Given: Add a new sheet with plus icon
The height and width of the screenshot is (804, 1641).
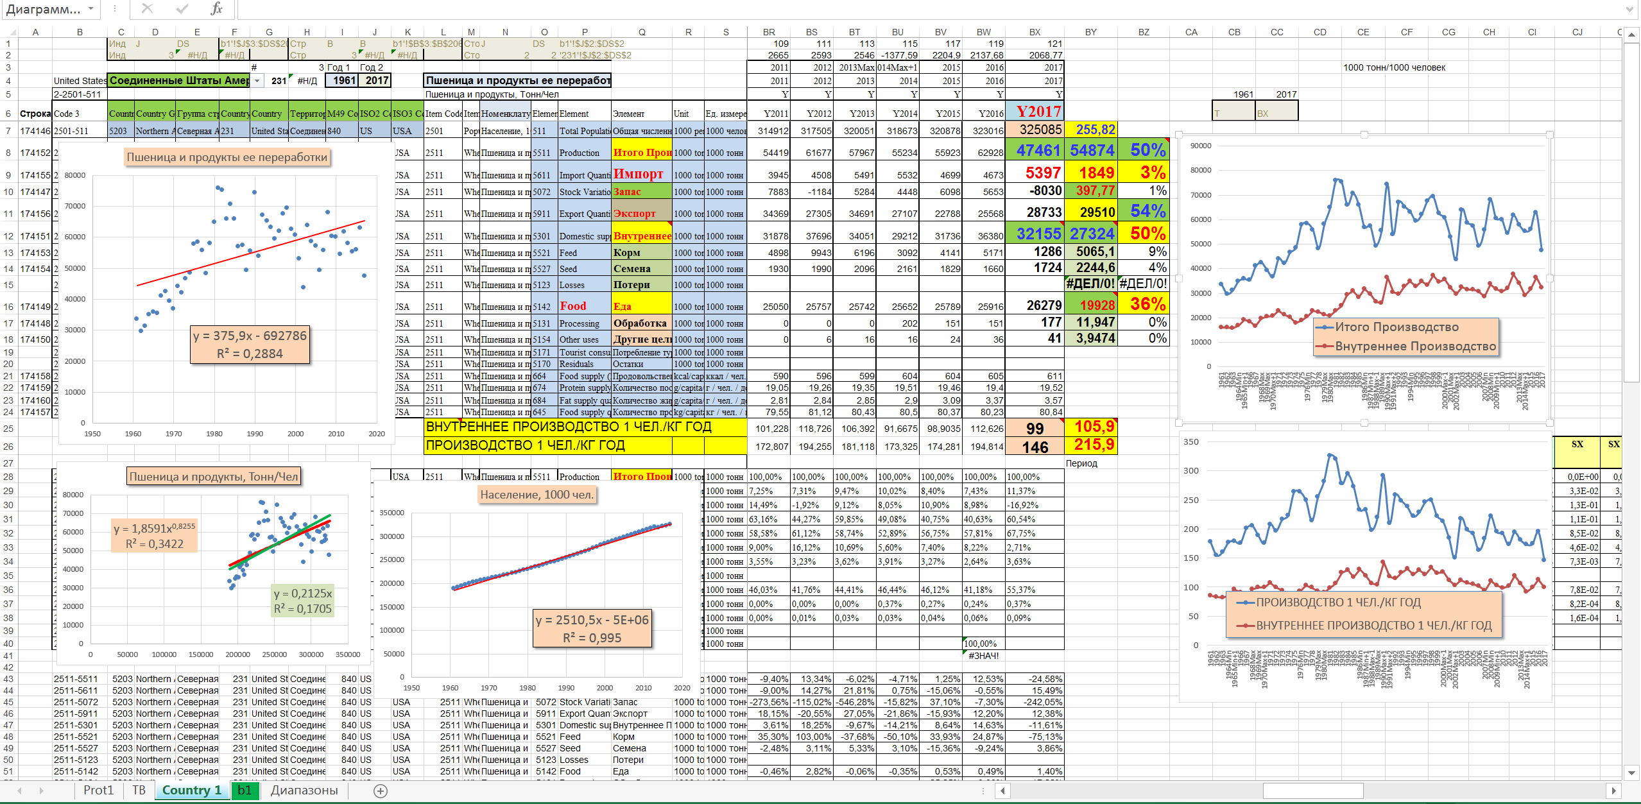Looking at the screenshot, I should [381, 791].
